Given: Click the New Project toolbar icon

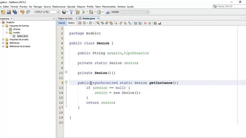Looking at the screenshot, I should (3, 12).
